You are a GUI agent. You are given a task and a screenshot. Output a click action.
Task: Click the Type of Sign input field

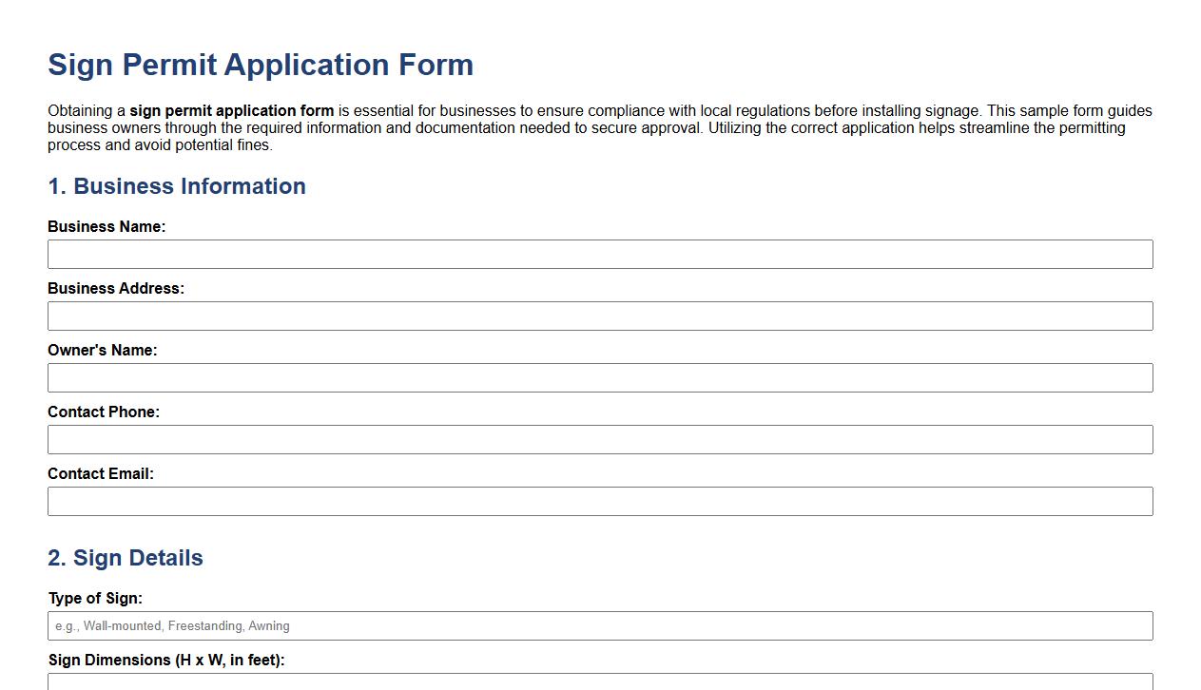tap(599, 625)
